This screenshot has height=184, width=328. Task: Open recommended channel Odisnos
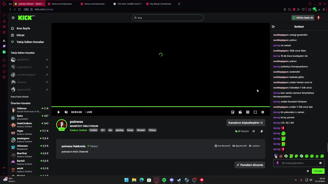coord(29,110)
